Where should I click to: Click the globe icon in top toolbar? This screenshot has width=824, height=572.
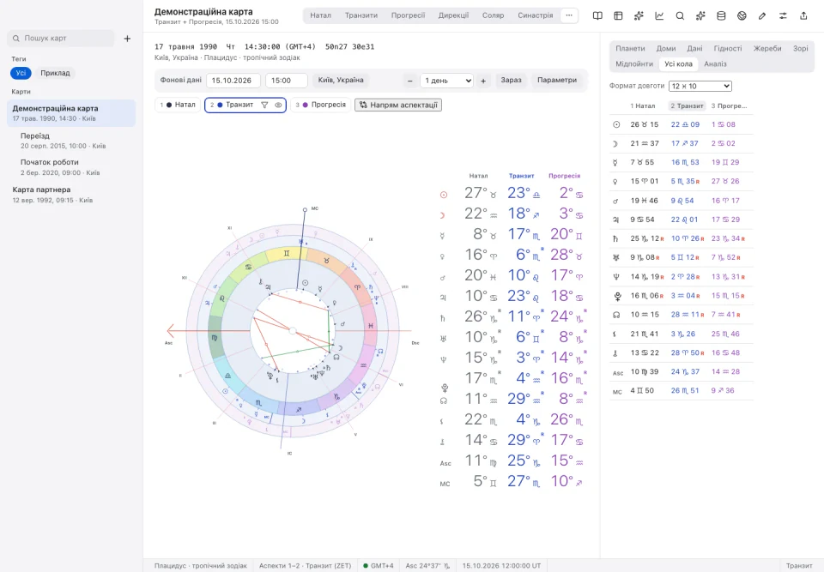coord(742,15)
